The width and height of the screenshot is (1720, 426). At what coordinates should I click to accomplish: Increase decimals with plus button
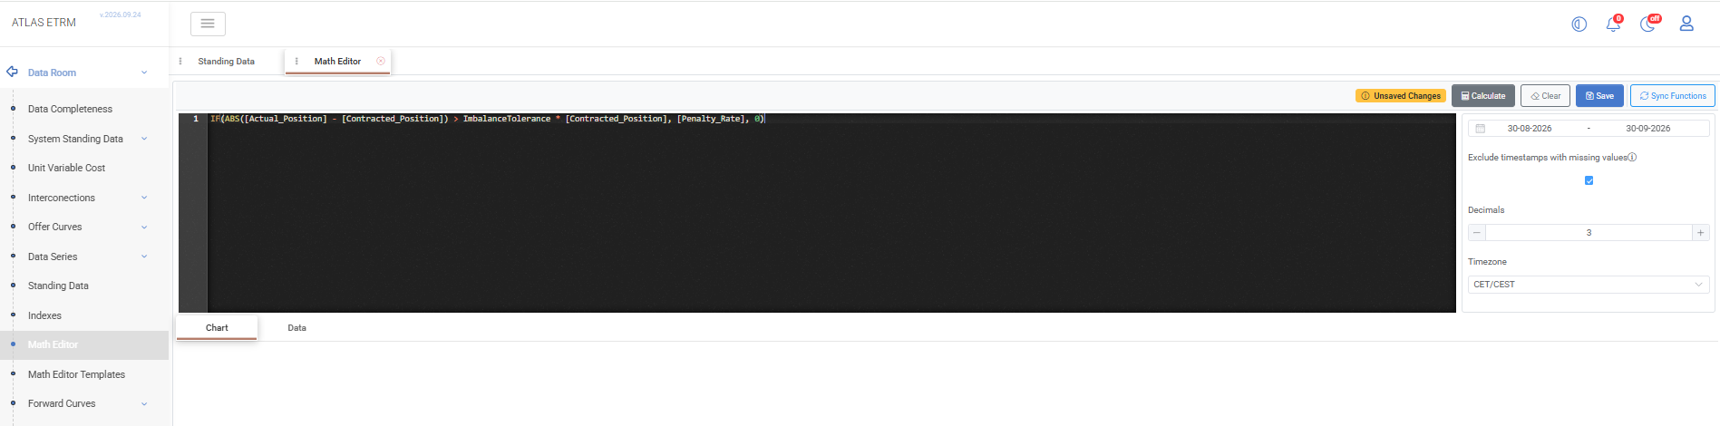point(1701,233)
